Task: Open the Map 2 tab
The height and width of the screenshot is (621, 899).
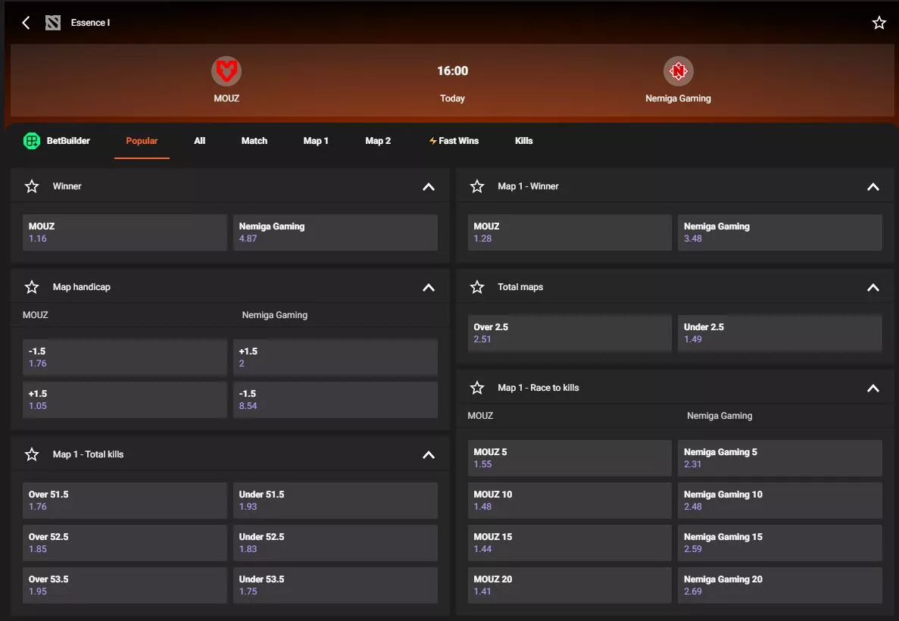Action: point(378,141)
